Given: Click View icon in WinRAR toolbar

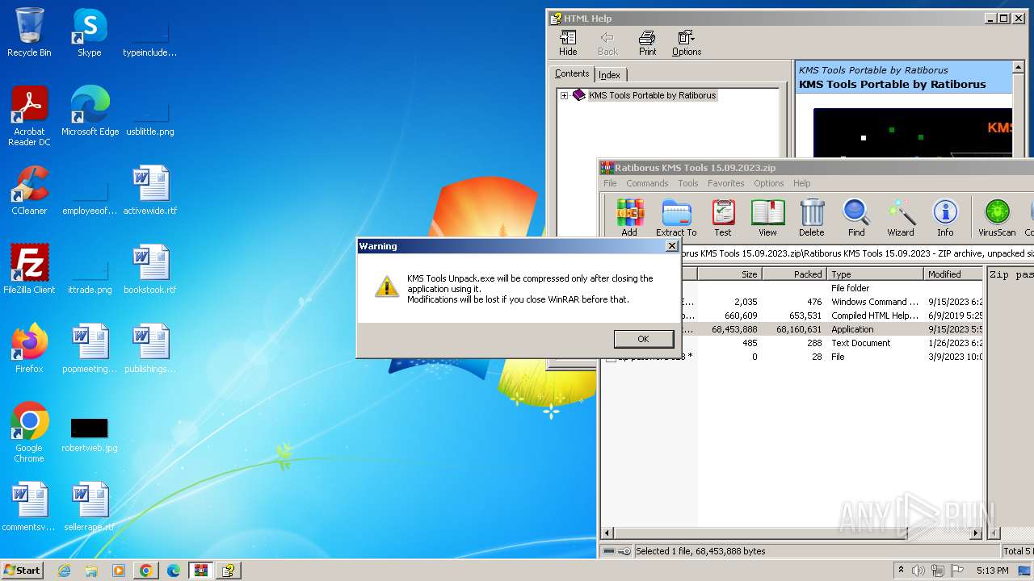Looking at the screenshot, I should pos(767,218).
